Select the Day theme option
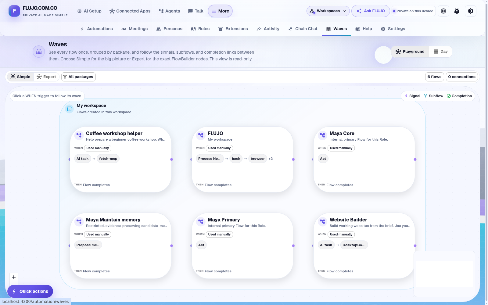This screenshot has height=305, width=488. click(441, 52)
